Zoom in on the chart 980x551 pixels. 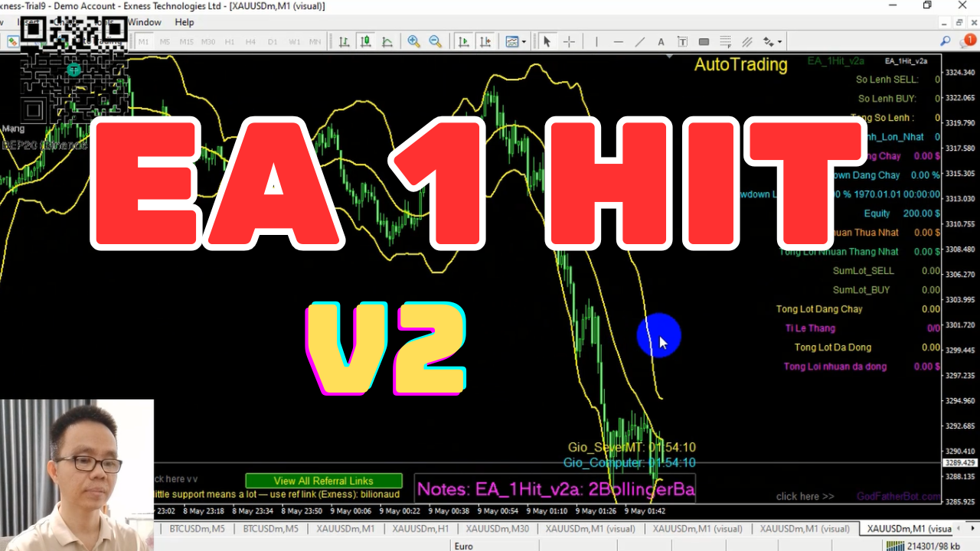414,41
